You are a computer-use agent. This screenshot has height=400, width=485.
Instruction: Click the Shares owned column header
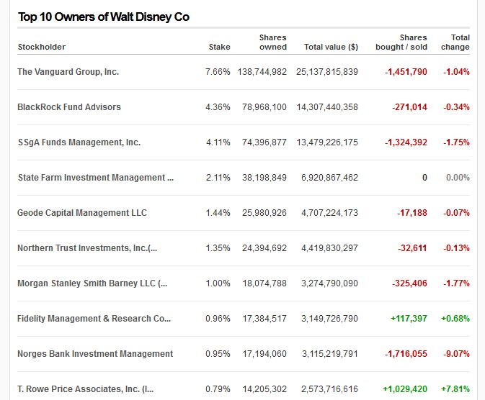coord(273,42)
